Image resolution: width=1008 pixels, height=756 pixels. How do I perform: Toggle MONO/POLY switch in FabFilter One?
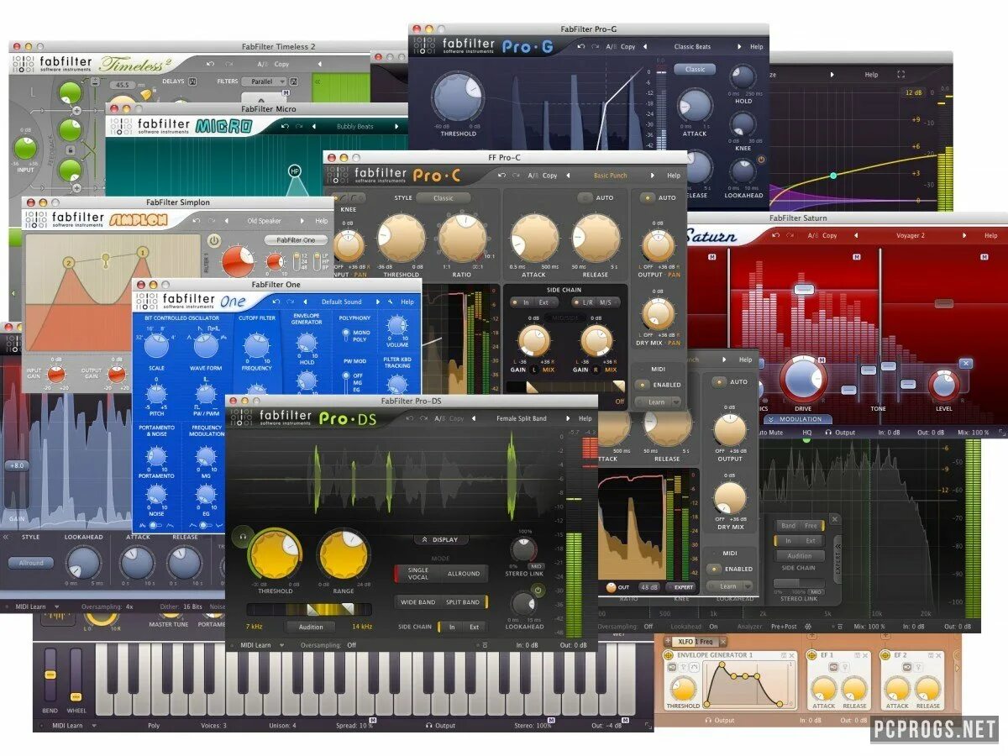[x=346, y=337]
